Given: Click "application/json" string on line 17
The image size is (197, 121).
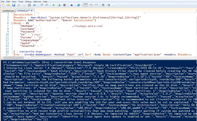Looking at the screenshot, I should (x=147, y=55).
